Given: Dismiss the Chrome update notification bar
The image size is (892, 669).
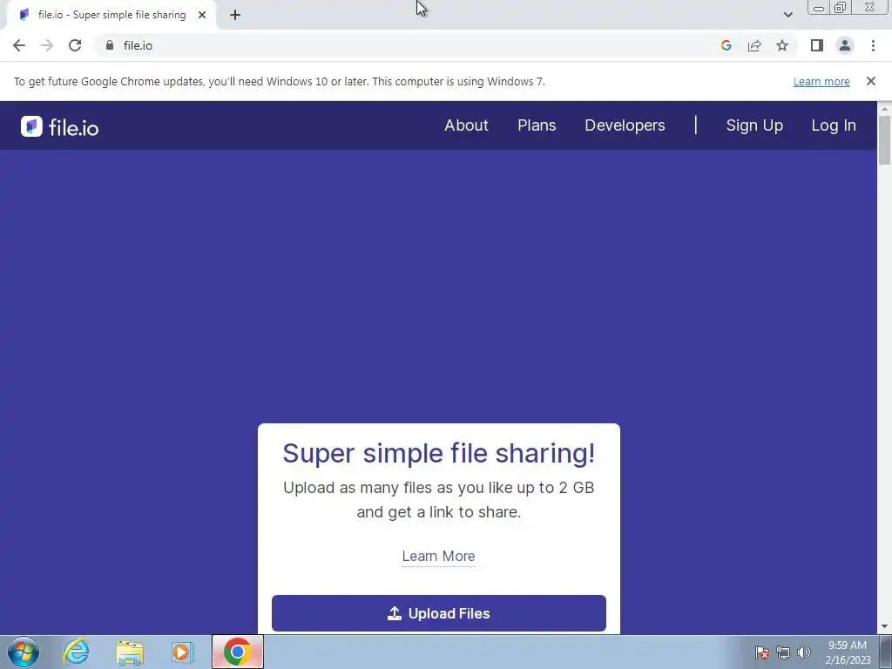Looking at the screenshot, I should tap(870, 81).
